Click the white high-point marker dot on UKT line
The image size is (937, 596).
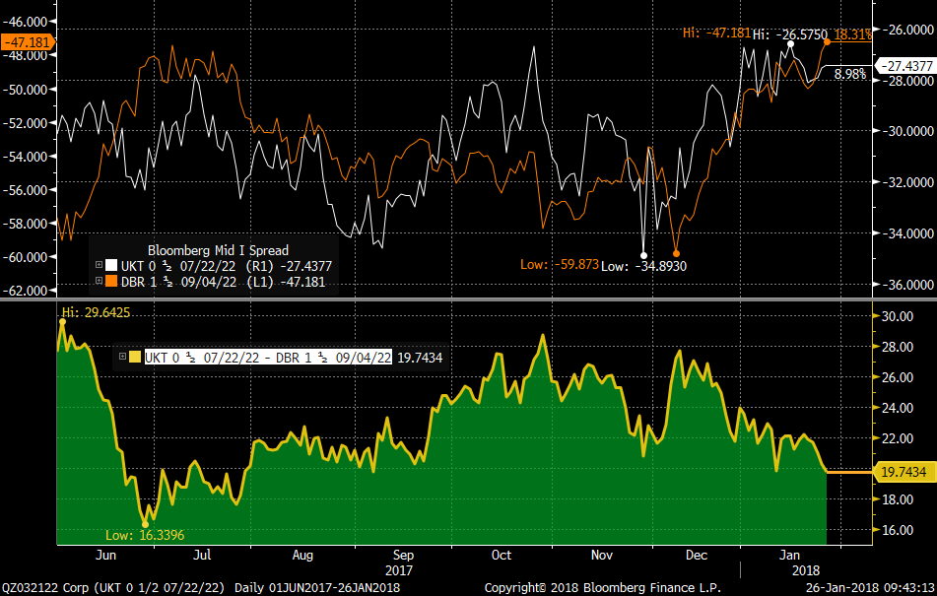coord(790,44)
